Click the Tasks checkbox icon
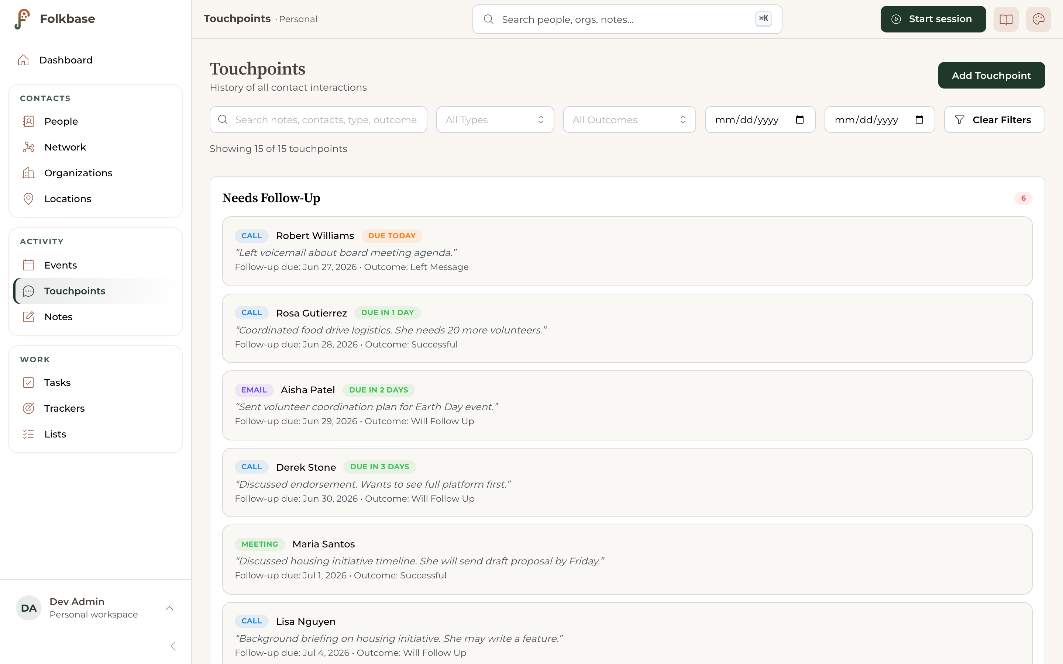This screenshot has width=1063, height=664. [x=28, y=383]
